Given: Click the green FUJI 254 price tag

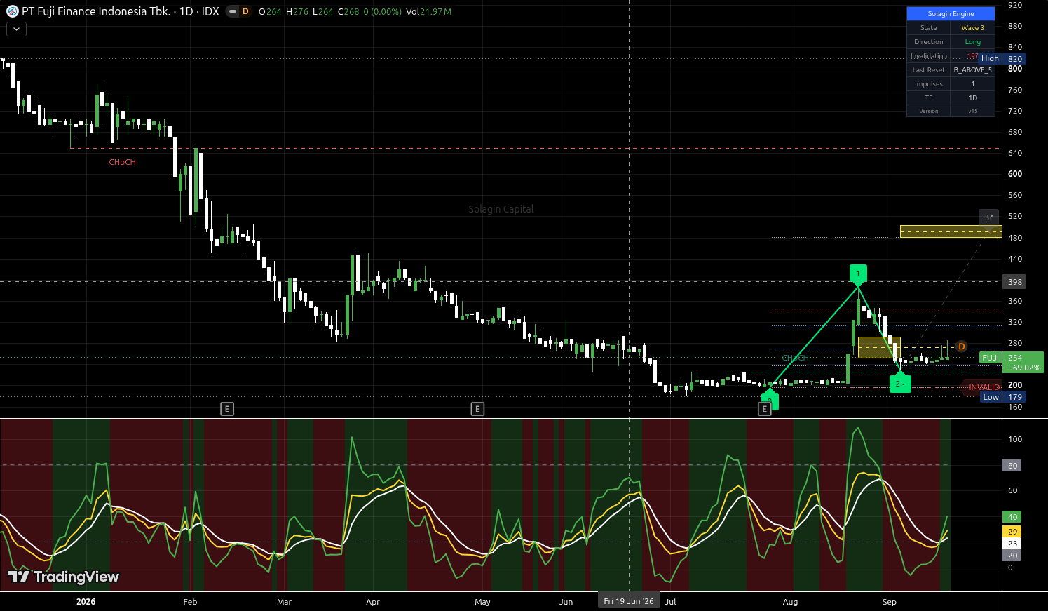Looking at the screenshot, I should pos(1012,362).
